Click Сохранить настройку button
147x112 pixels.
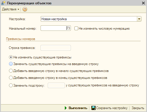109,108
